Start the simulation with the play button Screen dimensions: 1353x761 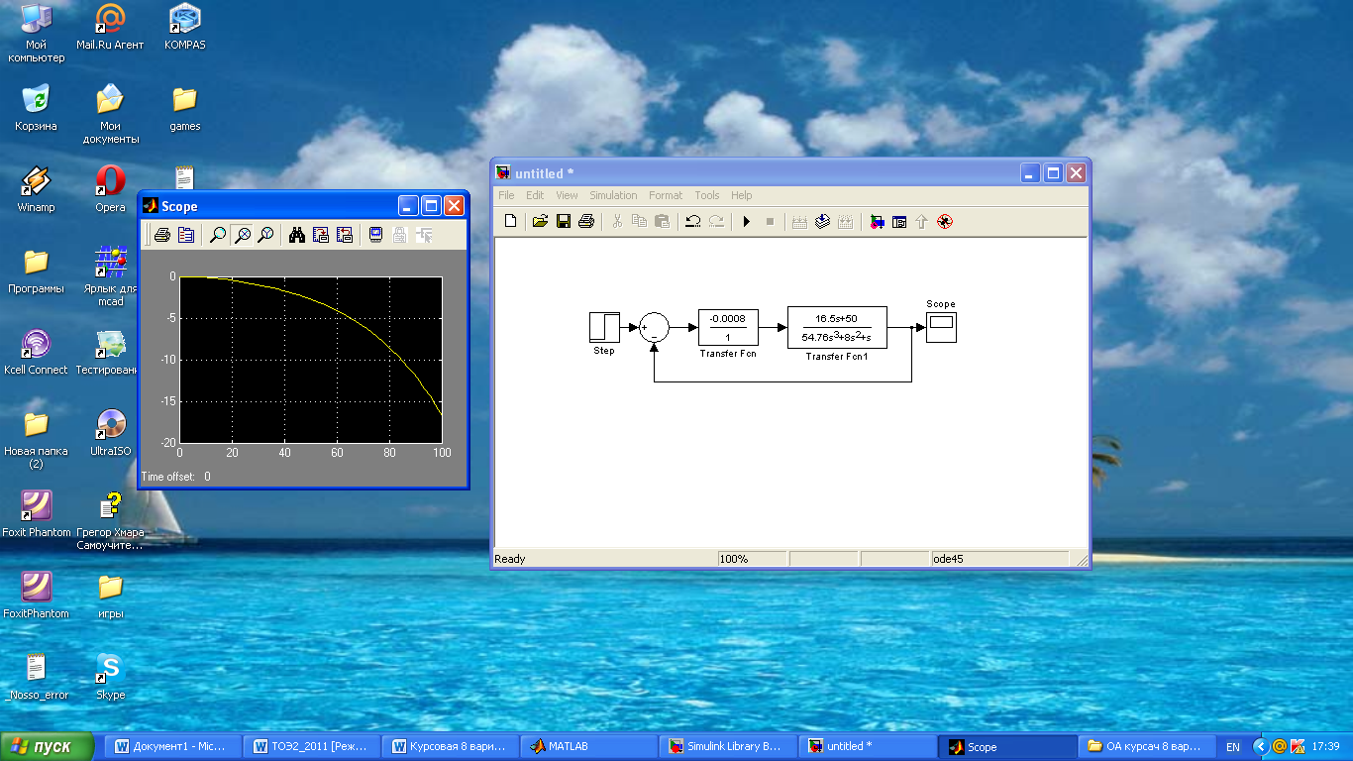click(x=747, y=222)
